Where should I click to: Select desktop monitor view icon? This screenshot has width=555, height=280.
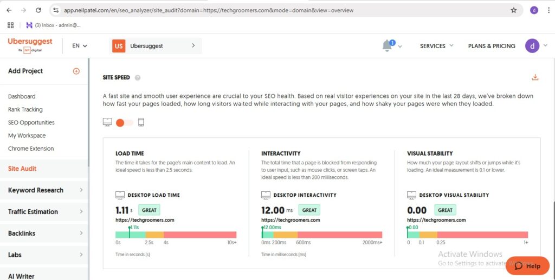107,122
